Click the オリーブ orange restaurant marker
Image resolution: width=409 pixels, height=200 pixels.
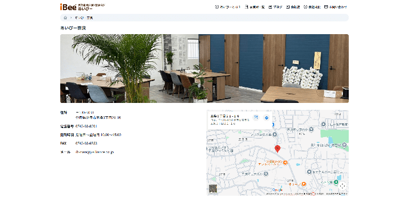[x=303, y=184]
